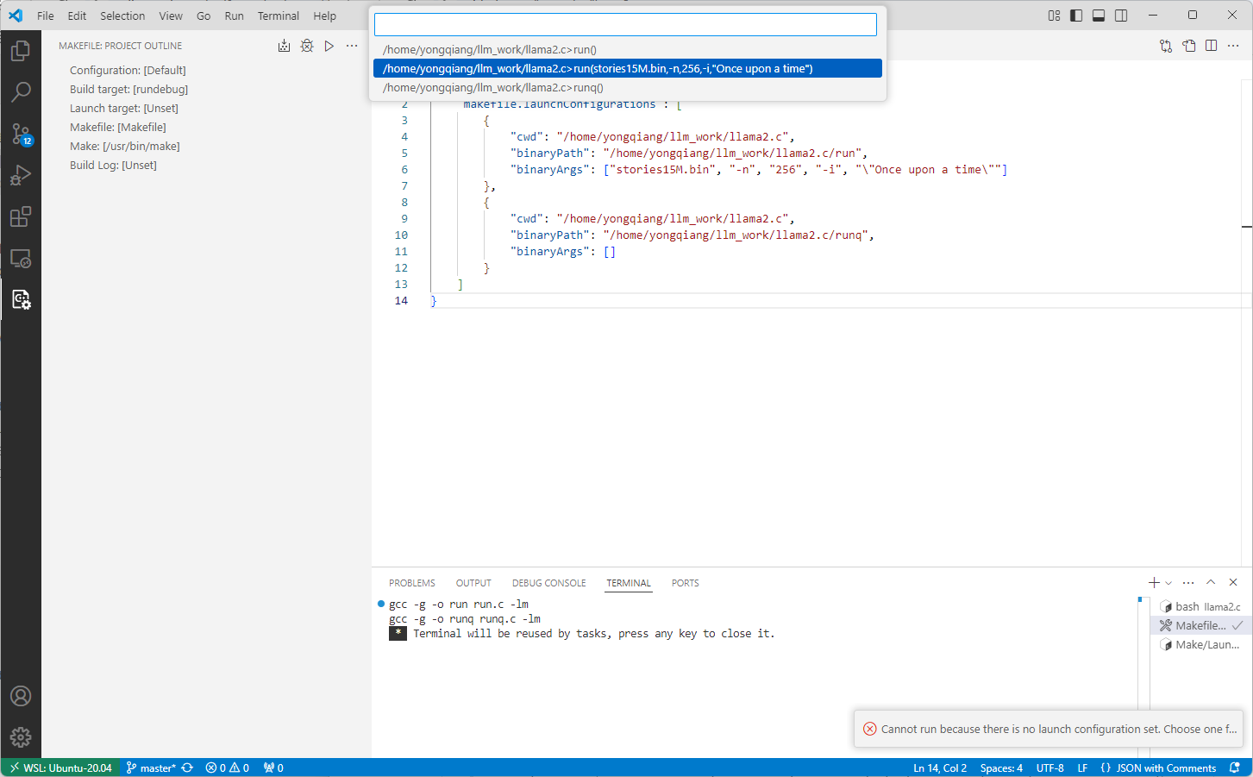Click the forwarded ports status item
Image resolution: width=1253 pixels, height=777 pixels.
point(273,768)
